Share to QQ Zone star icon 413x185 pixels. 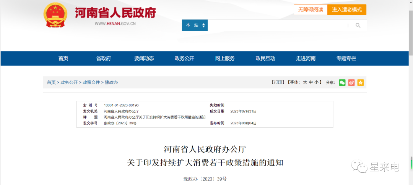coord(360,82)
